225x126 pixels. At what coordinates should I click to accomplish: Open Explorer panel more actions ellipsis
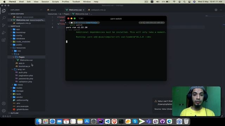tap(41, 10)
